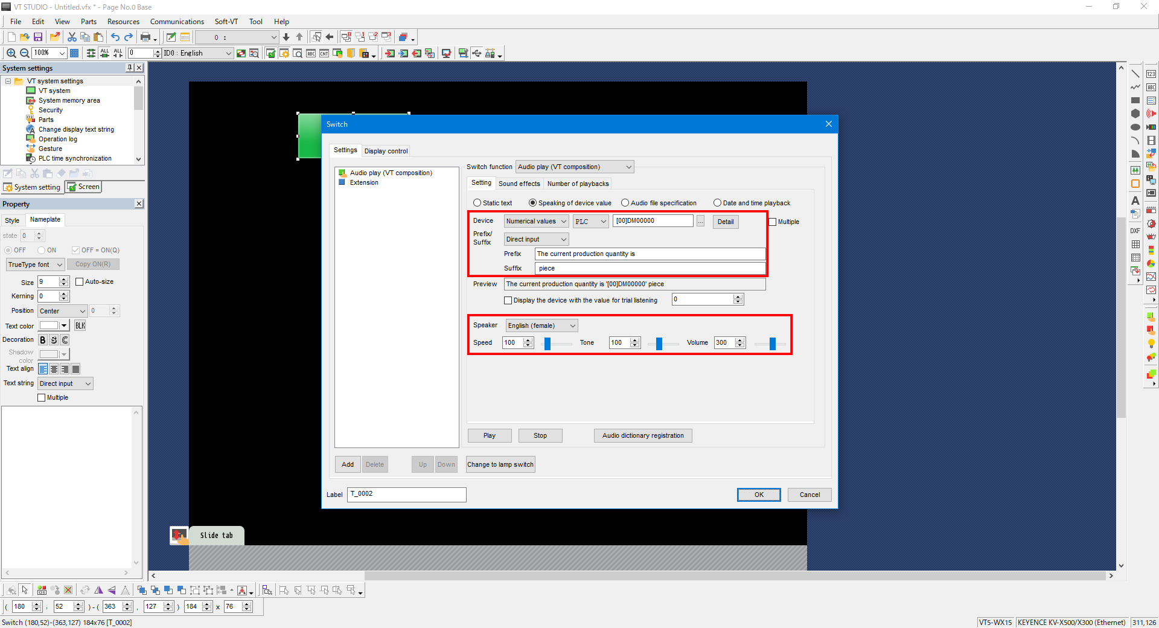Click the Save file toolbar icon
This screenshot has height=628, width=1159.
38,37
